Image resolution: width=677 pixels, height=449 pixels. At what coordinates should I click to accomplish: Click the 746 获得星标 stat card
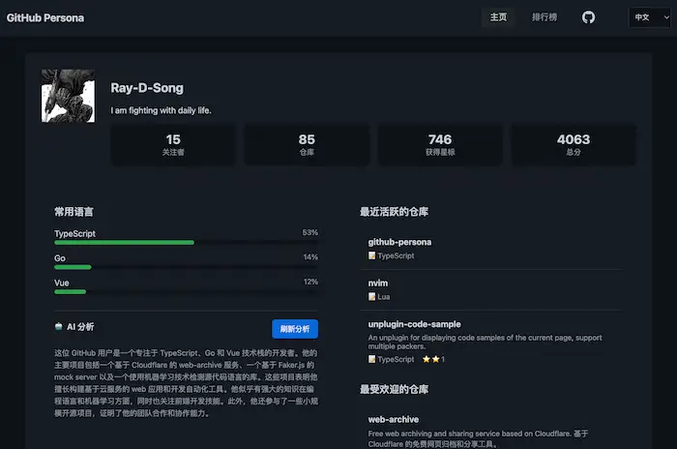[440, 144]
